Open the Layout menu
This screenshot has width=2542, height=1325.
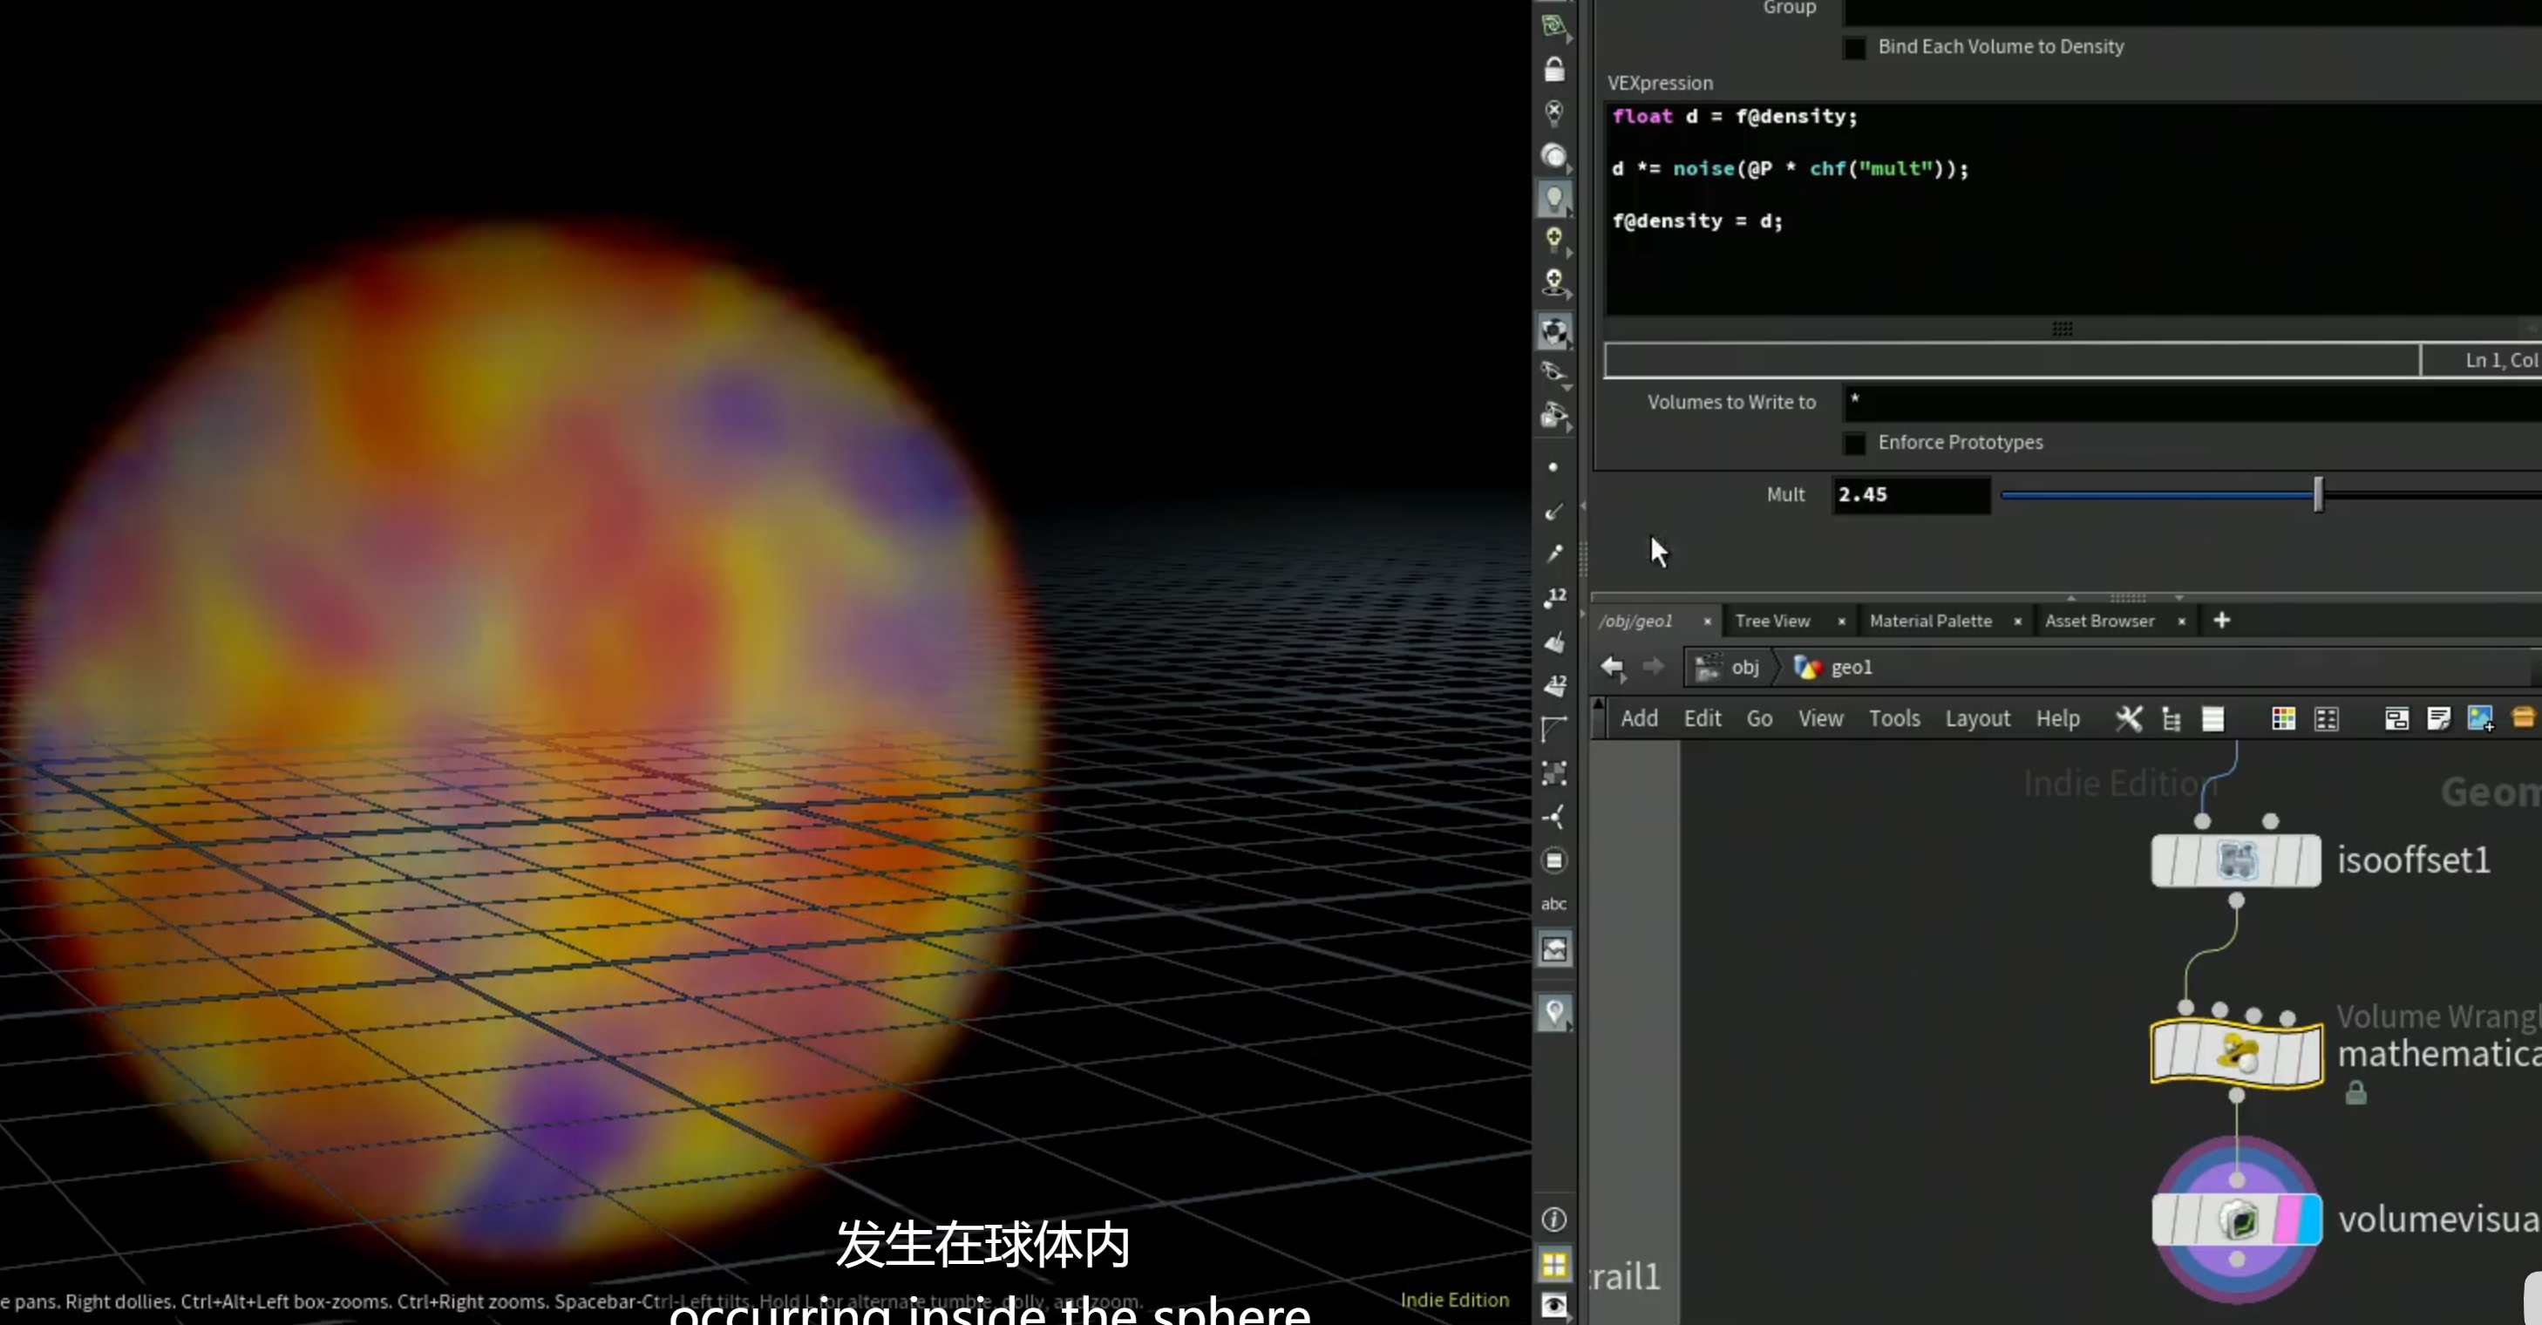1978,718
